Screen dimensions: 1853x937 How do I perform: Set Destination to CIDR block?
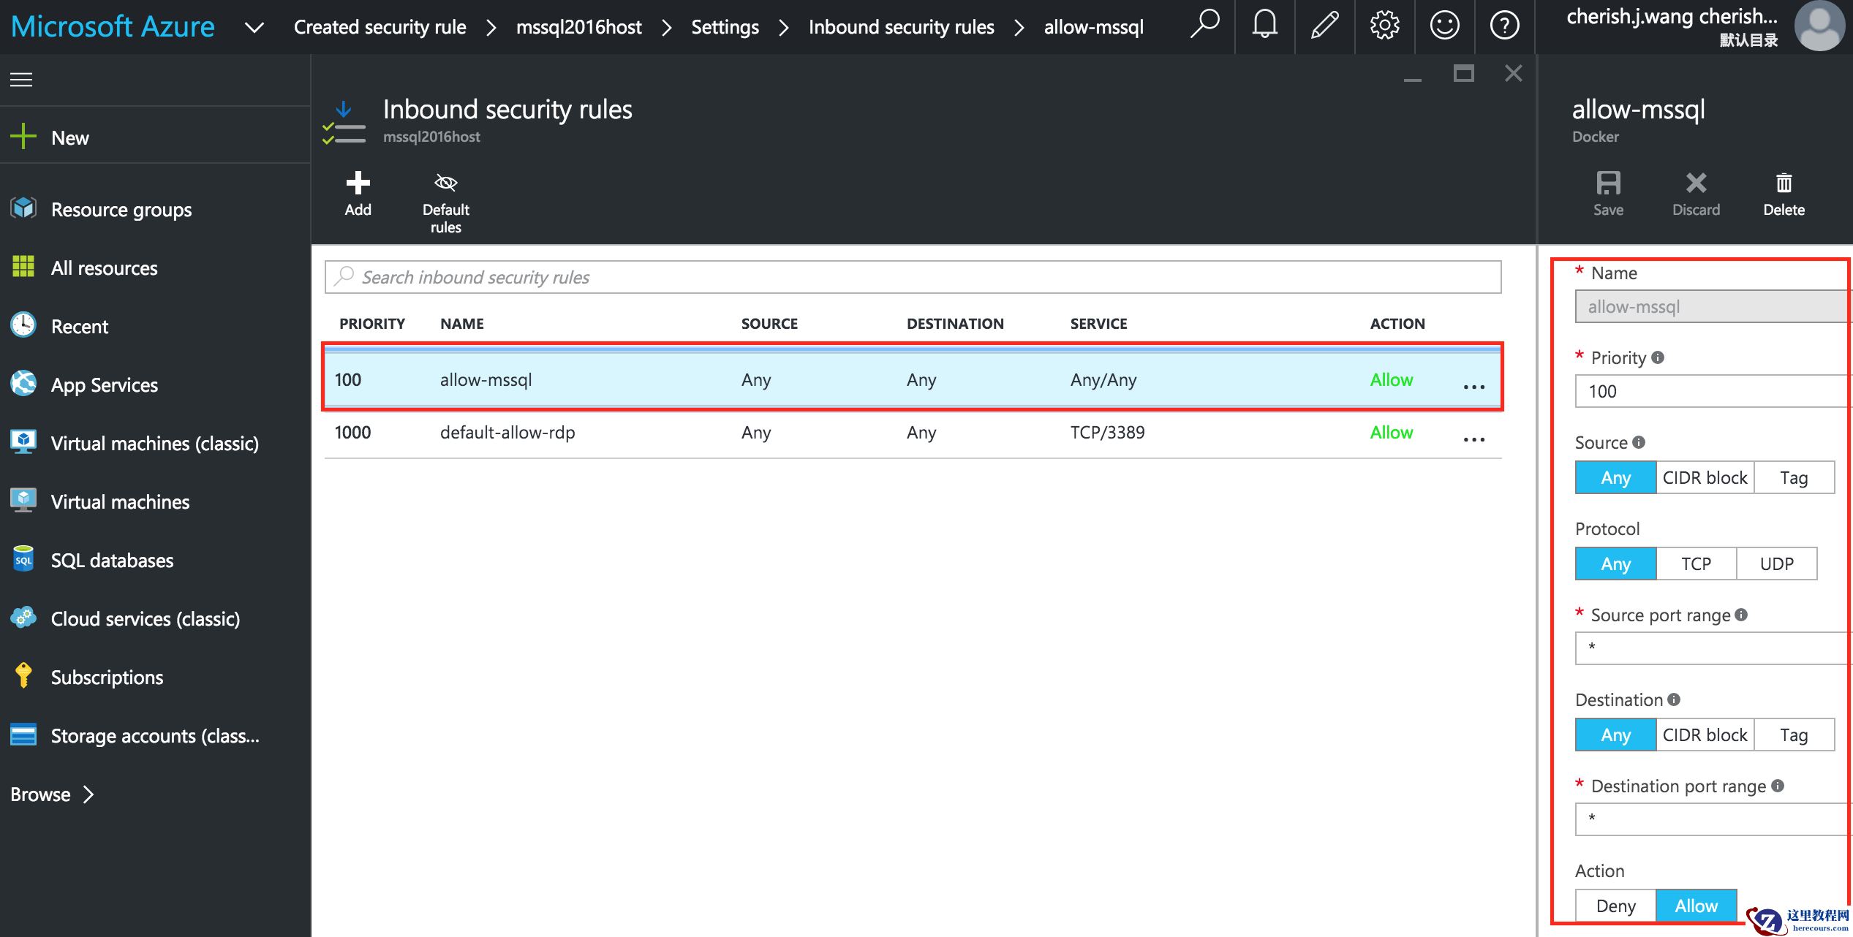tap(1705, 735)
